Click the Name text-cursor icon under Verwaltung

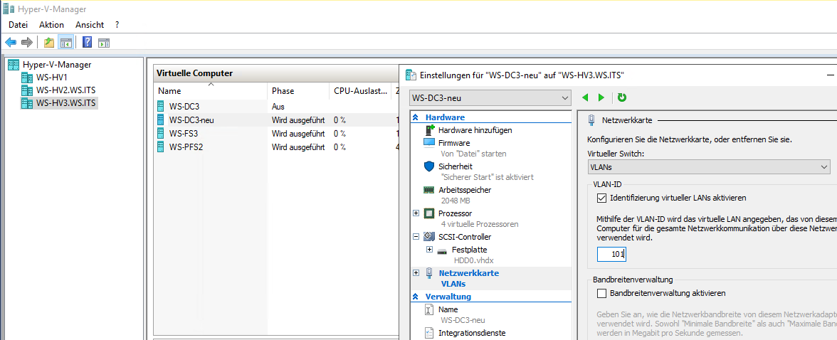coord(428,309)
